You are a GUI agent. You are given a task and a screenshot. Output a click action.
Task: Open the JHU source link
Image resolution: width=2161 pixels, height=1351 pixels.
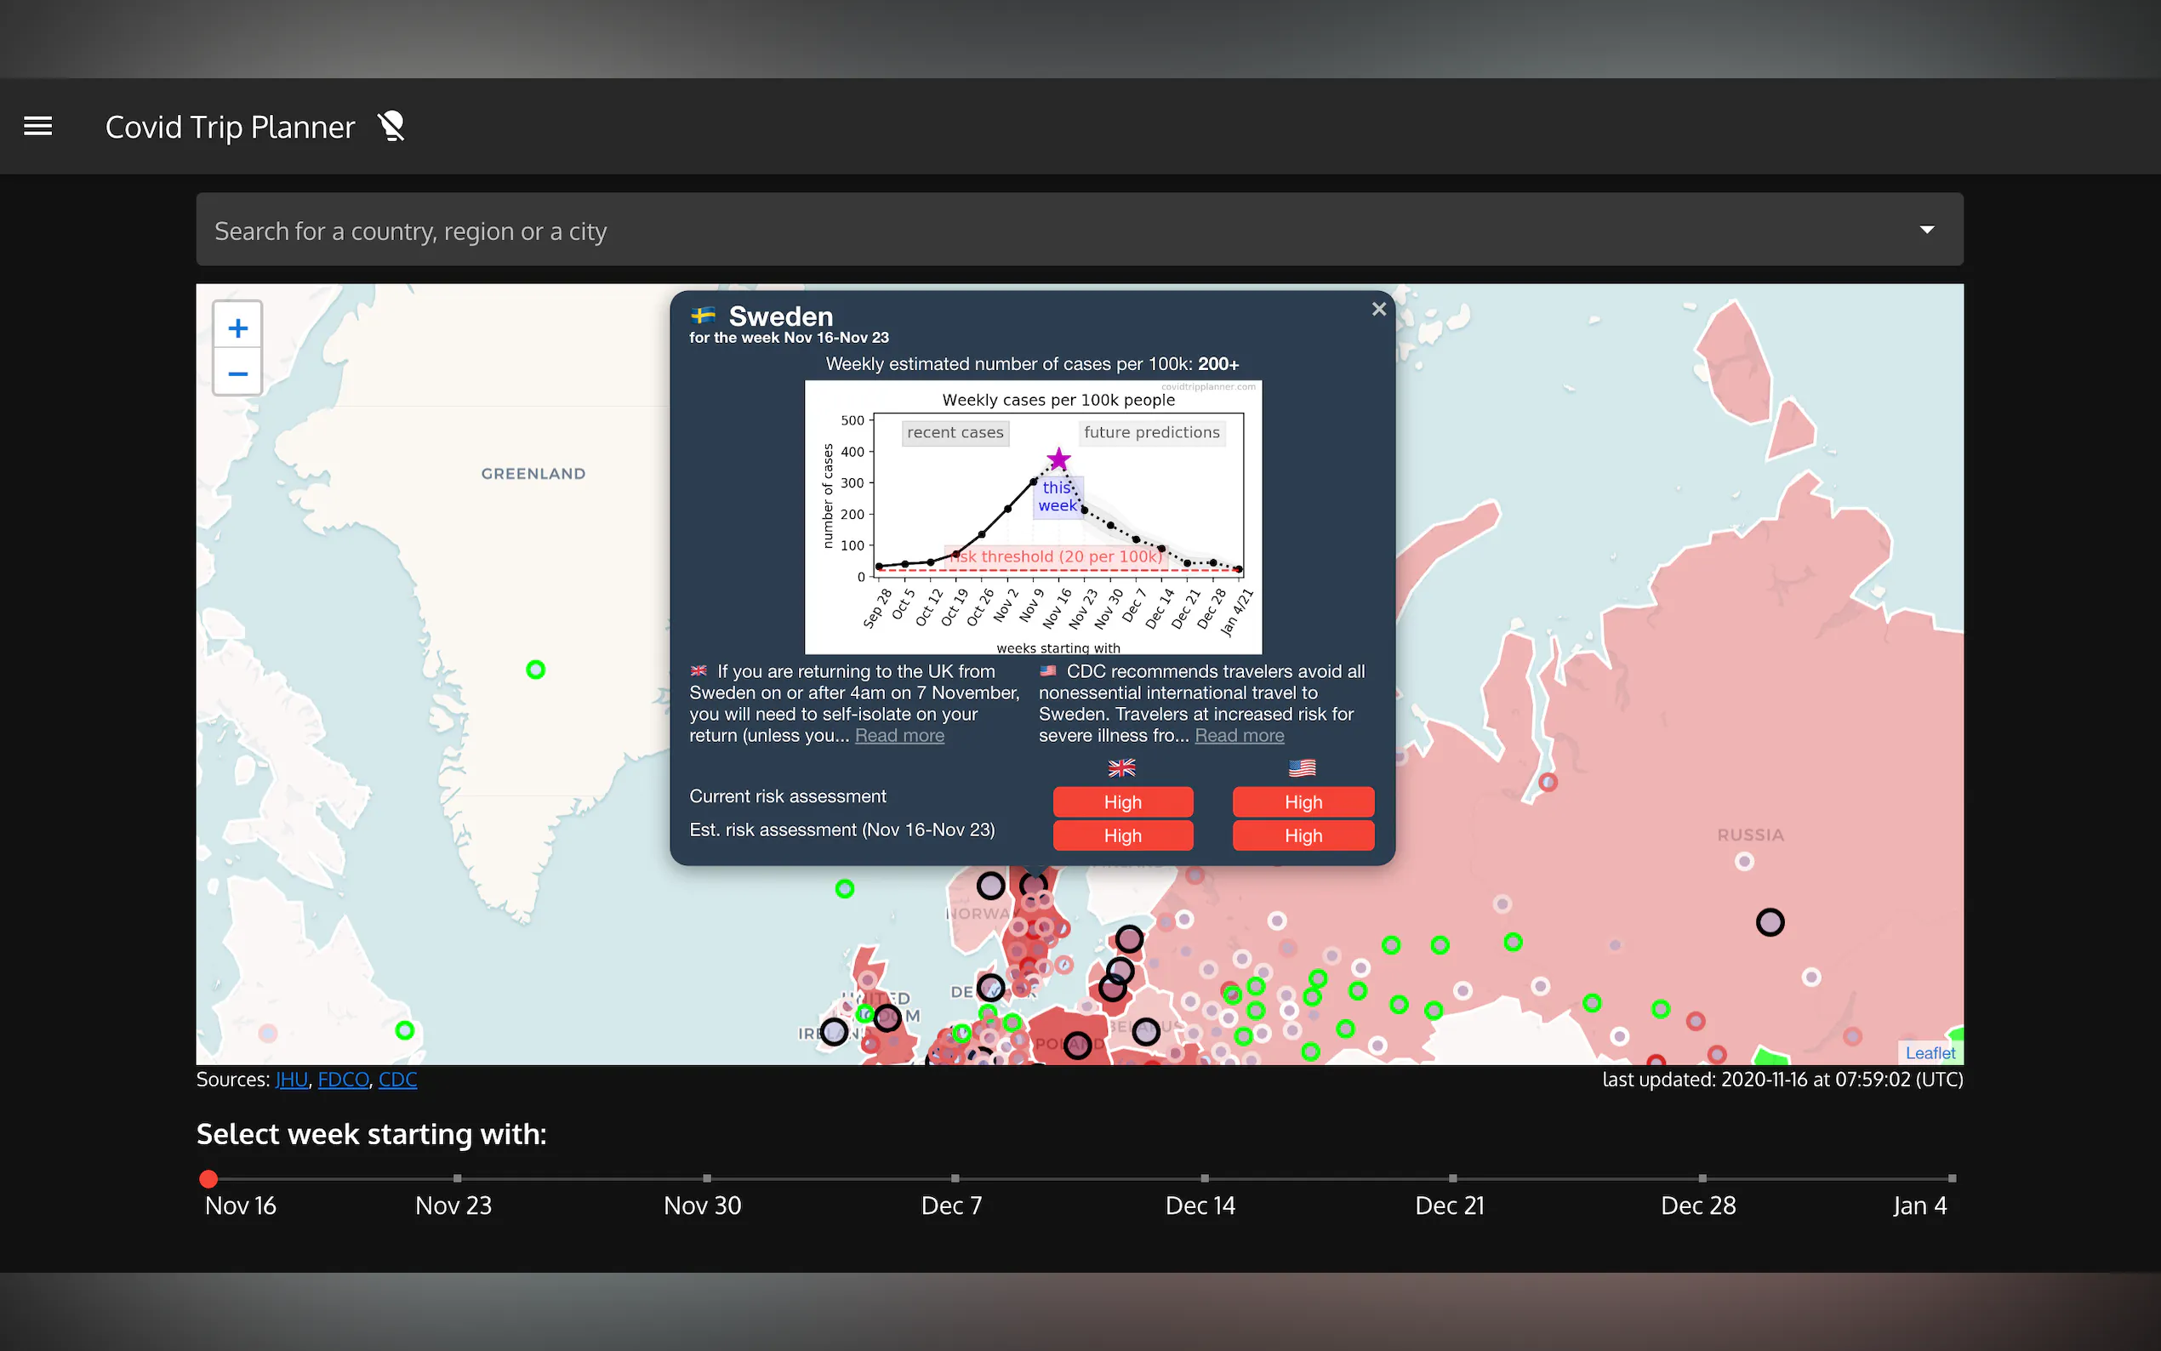[291, 1080]
